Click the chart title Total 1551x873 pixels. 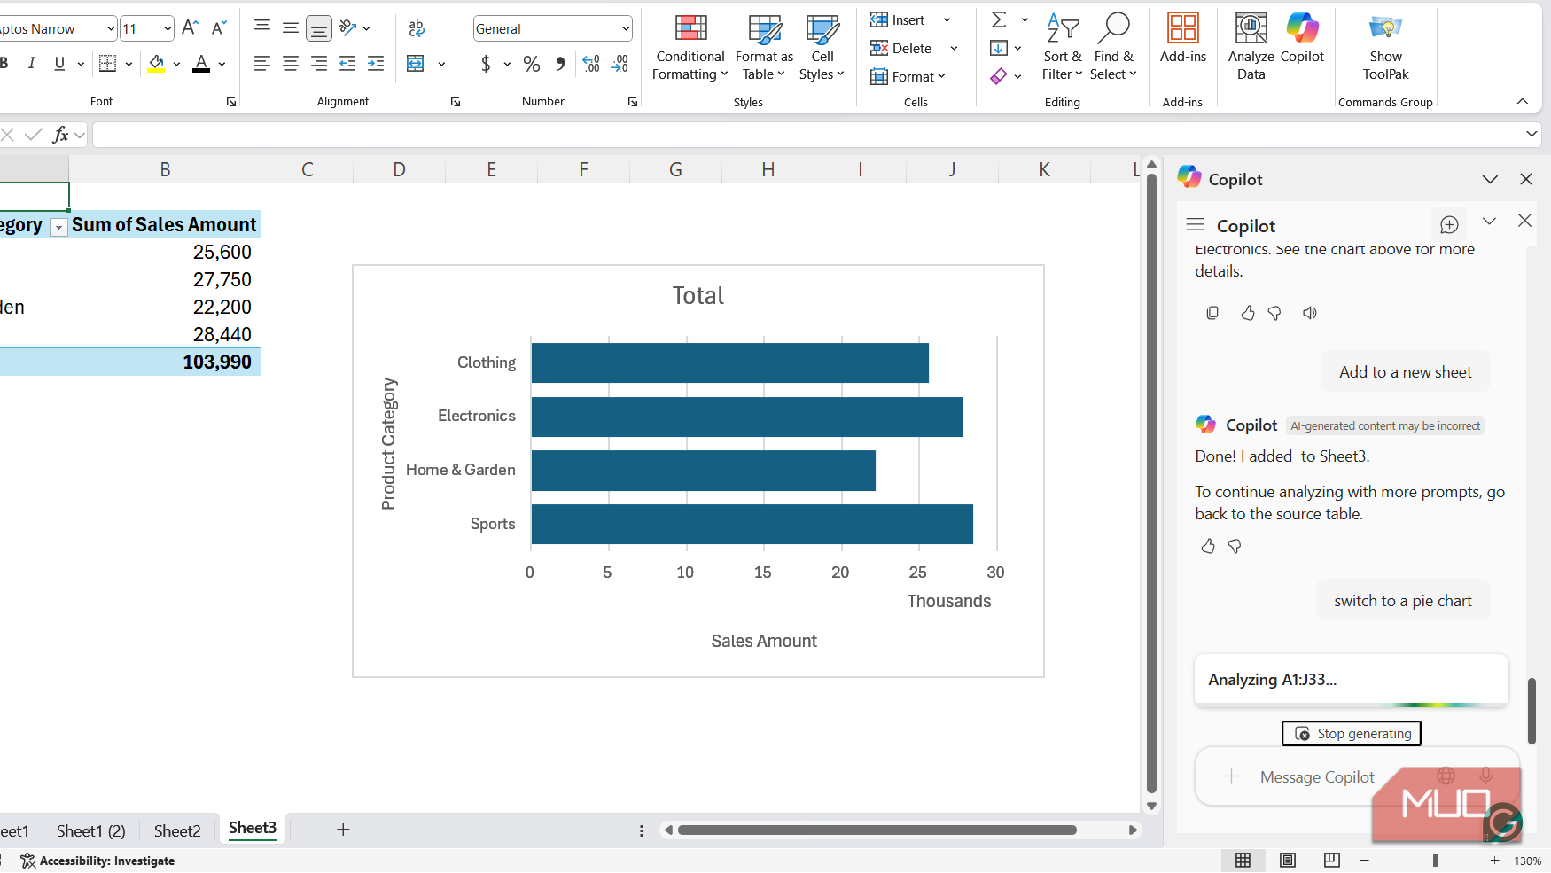(698, 296)
